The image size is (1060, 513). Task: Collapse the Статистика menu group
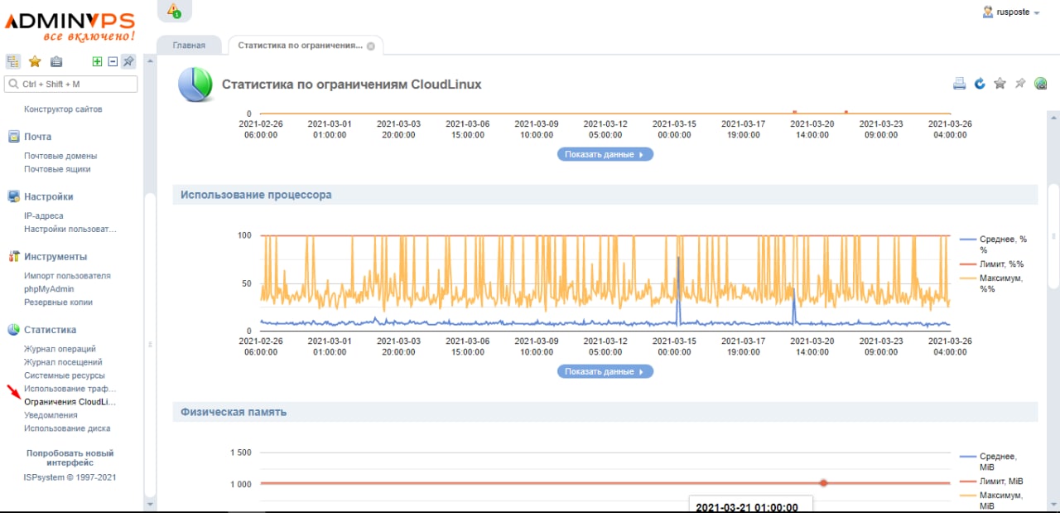(50, 330)
